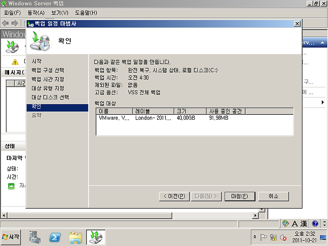Click the forward arrow in the main toolbar

(14, 23)
